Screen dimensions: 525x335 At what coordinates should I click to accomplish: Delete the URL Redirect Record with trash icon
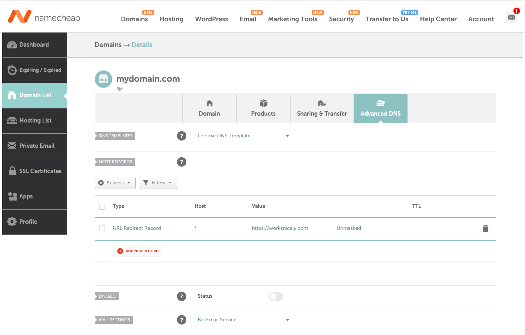point(485,228)
